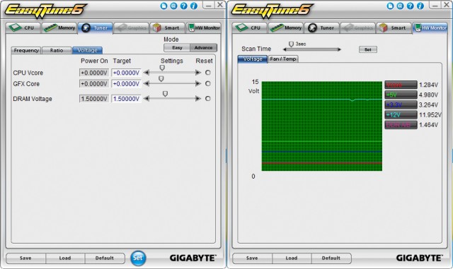The width and height of the screenshot is (453, 269).
Task: Click Default in the left window
Action: pos(105,258)
